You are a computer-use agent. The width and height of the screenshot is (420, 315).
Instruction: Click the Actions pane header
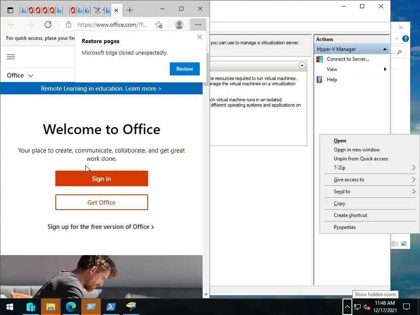pos(352,39)
